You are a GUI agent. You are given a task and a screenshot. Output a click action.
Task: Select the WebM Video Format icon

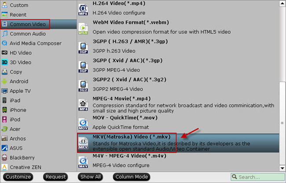83,29
